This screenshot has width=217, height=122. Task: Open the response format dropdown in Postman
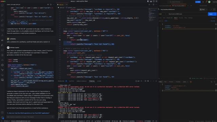point(185,82)
